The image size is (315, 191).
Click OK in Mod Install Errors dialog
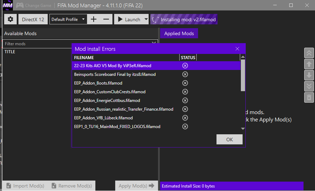click(229, 140)
